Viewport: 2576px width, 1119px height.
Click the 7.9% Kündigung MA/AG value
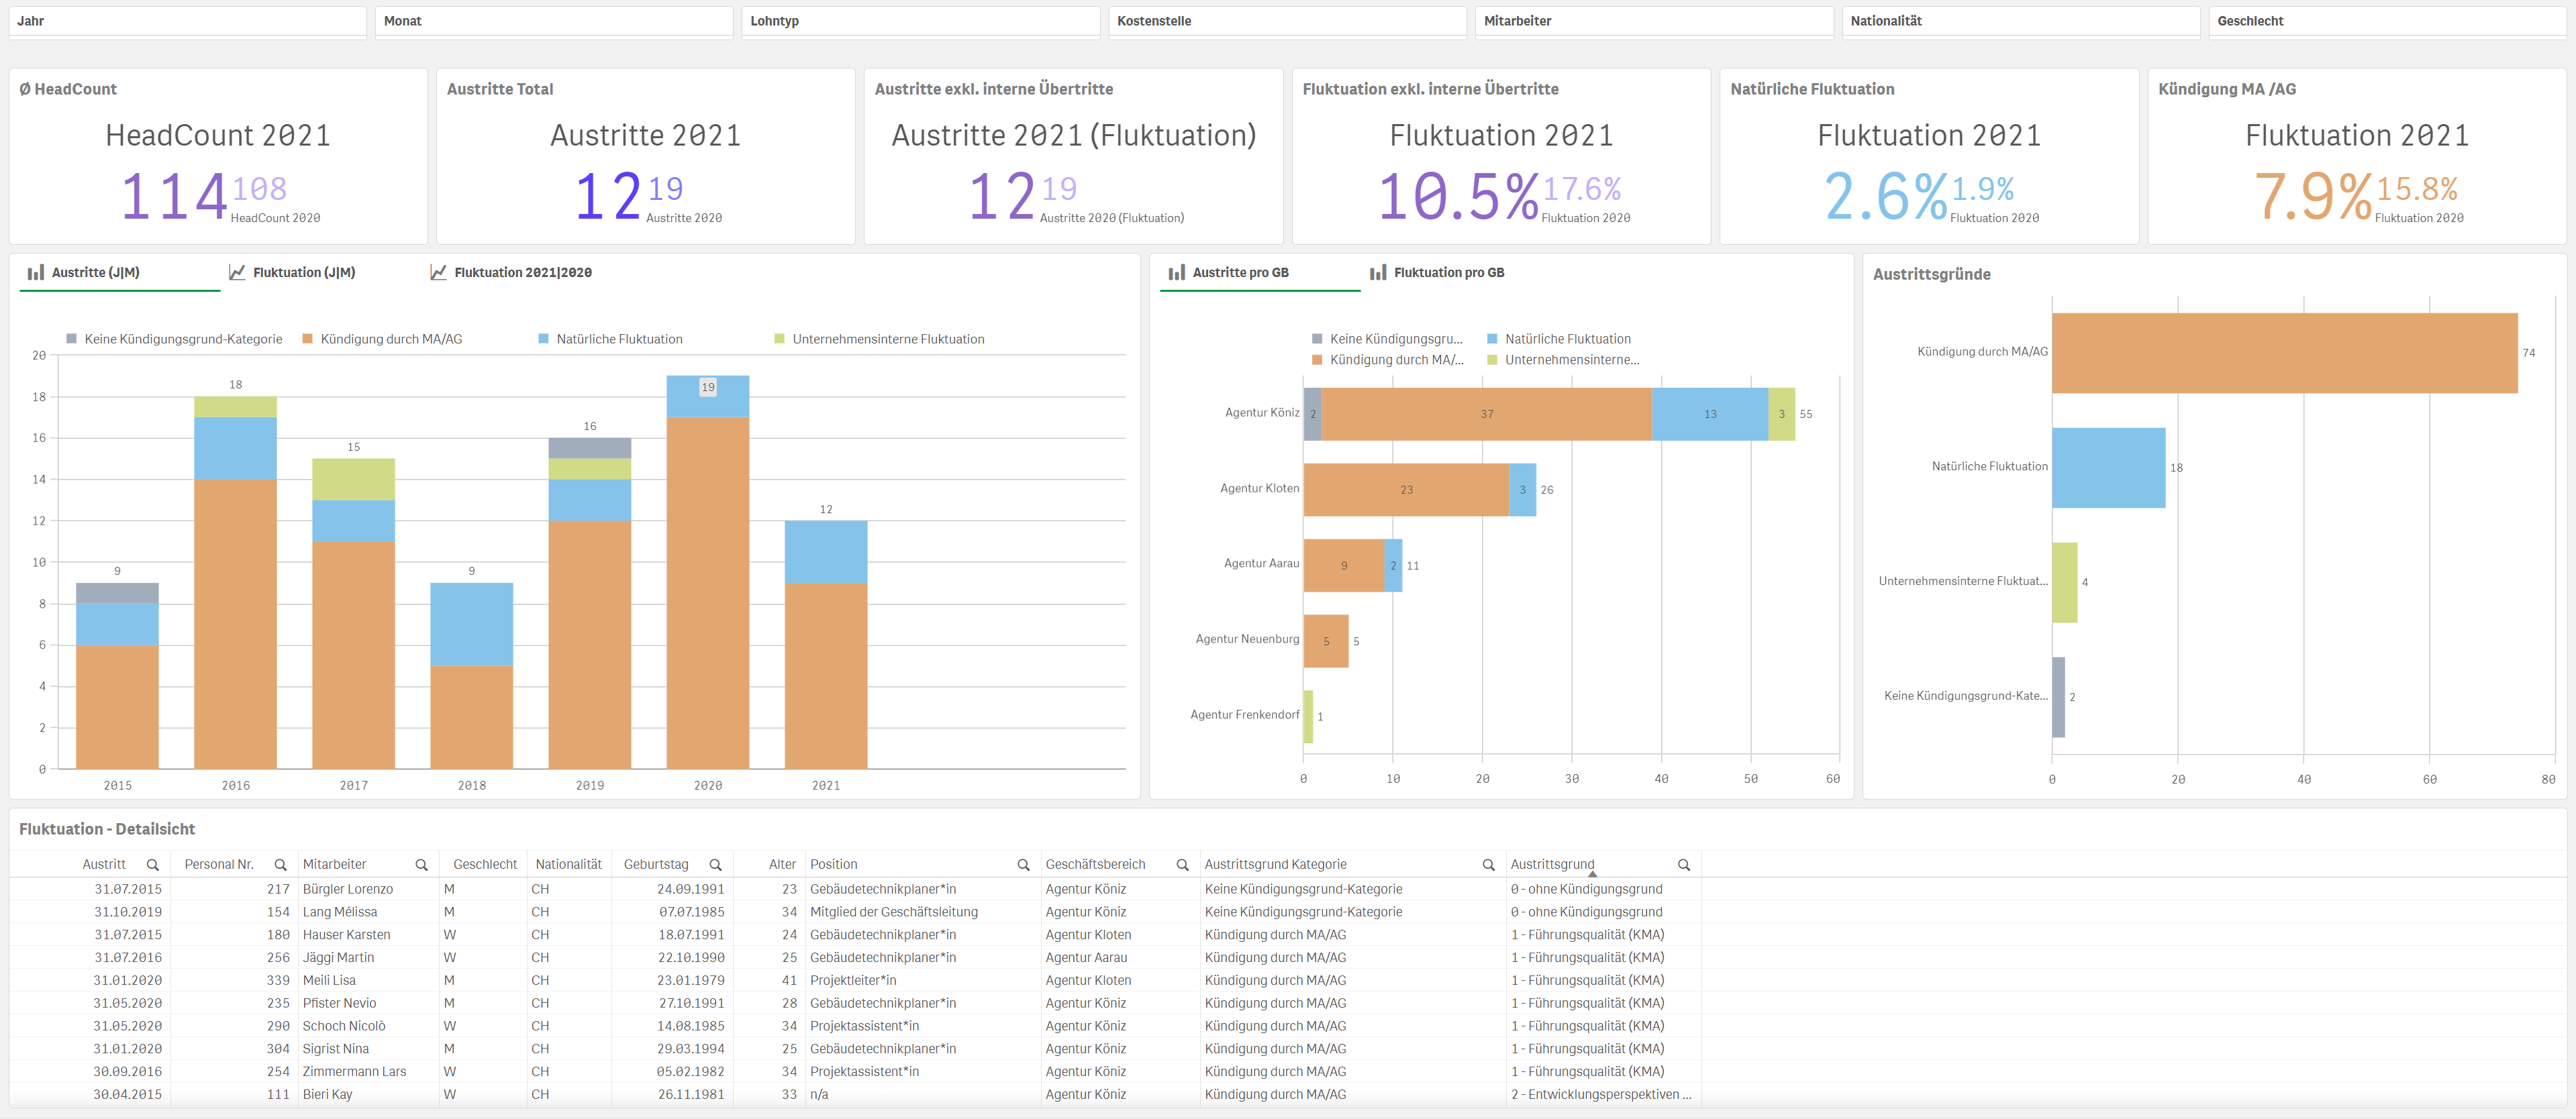click(2313, 196)
